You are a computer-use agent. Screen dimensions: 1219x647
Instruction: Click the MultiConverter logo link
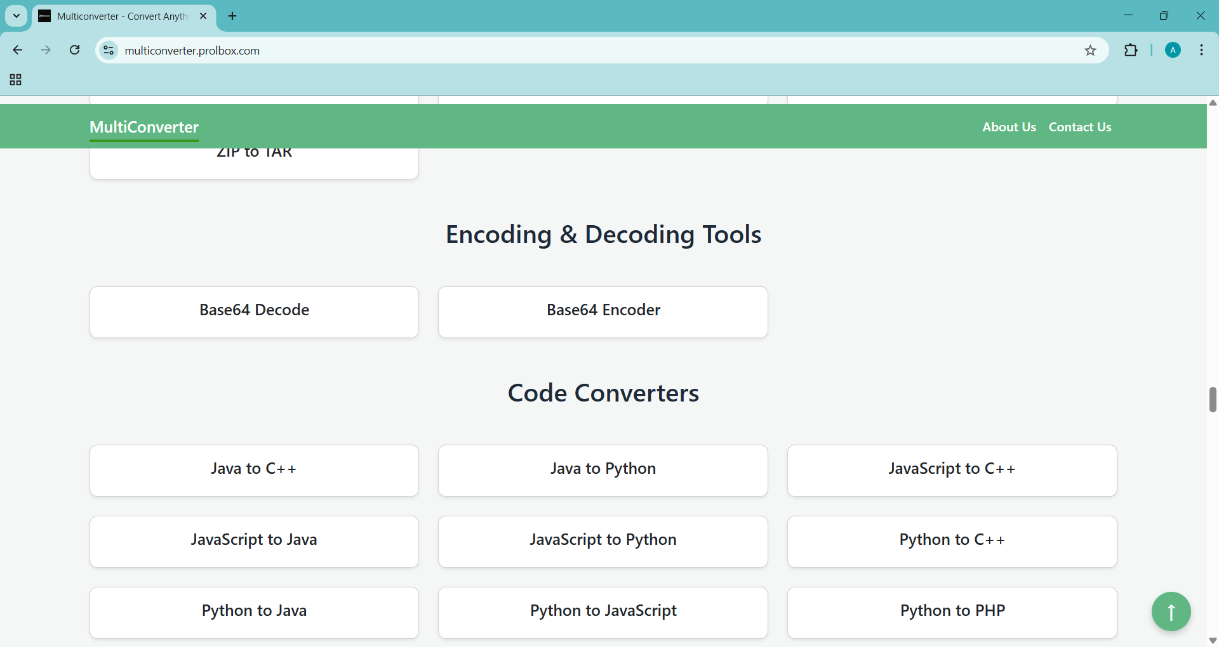point(144,127)
